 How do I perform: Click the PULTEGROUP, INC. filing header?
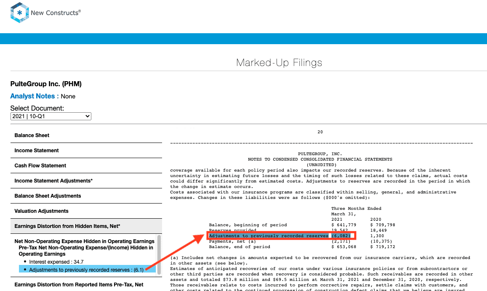[320, 154]
